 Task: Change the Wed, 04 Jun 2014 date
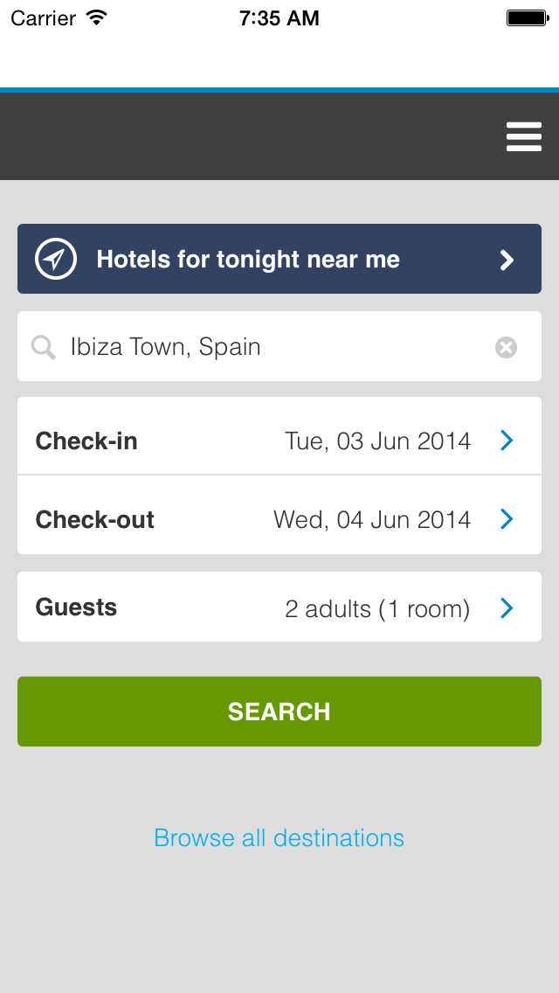(x=372, y=519)
